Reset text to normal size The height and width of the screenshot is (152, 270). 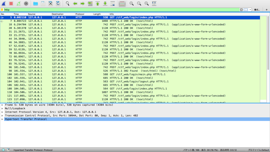click(x=147, y=3)
